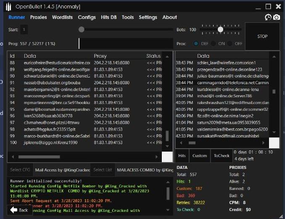Click the clock icon beside the camera

pyautogui.click(x=268, y=17)
